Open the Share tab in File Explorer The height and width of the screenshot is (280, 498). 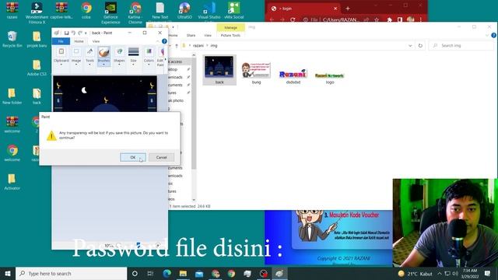click(x=191, y=35)
